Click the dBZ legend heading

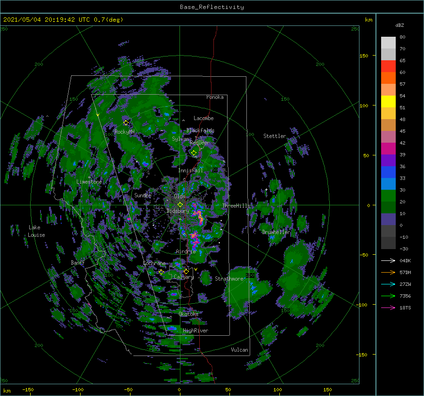(400, 25)
